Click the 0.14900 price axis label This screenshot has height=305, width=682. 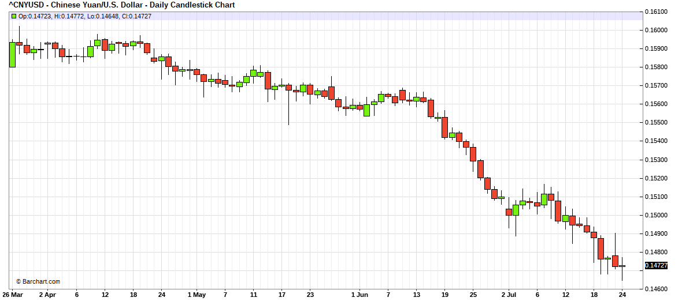click(x=655, y=234)
